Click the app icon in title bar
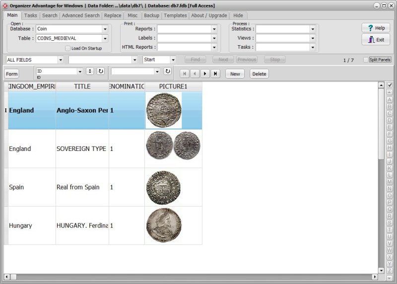This screenshot has height=284, width=397. [x=5, y=5]
